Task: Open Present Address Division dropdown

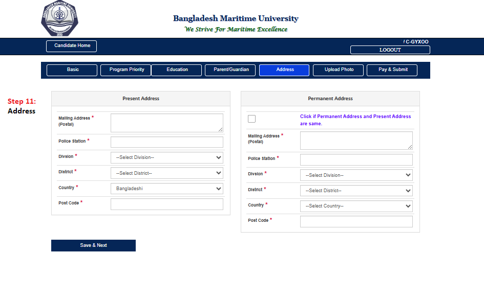Action: click(166, 157)
